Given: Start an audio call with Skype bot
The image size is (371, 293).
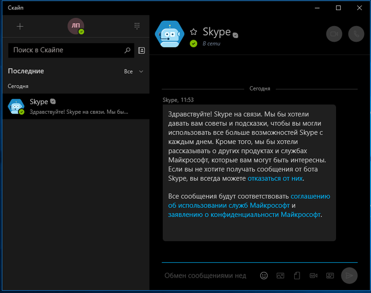Looking at the screenshot, I should [x=356, y=34].
